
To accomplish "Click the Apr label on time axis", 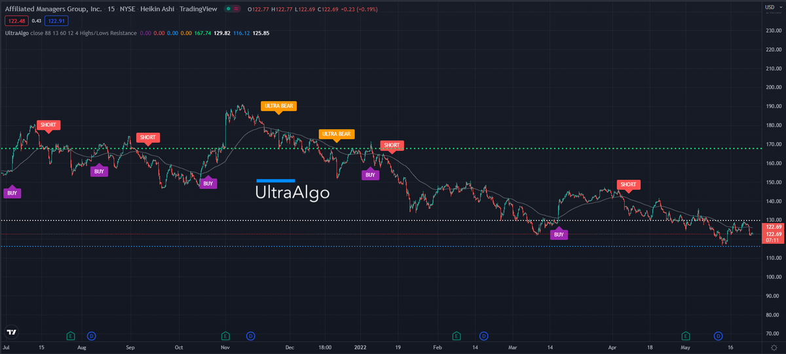I will pyautogui.click(x=612, y=348).
